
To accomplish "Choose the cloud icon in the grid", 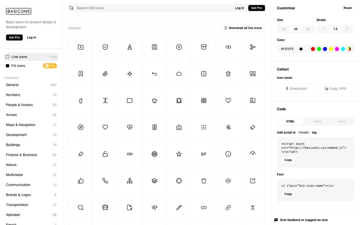I will tap(179, 74).
